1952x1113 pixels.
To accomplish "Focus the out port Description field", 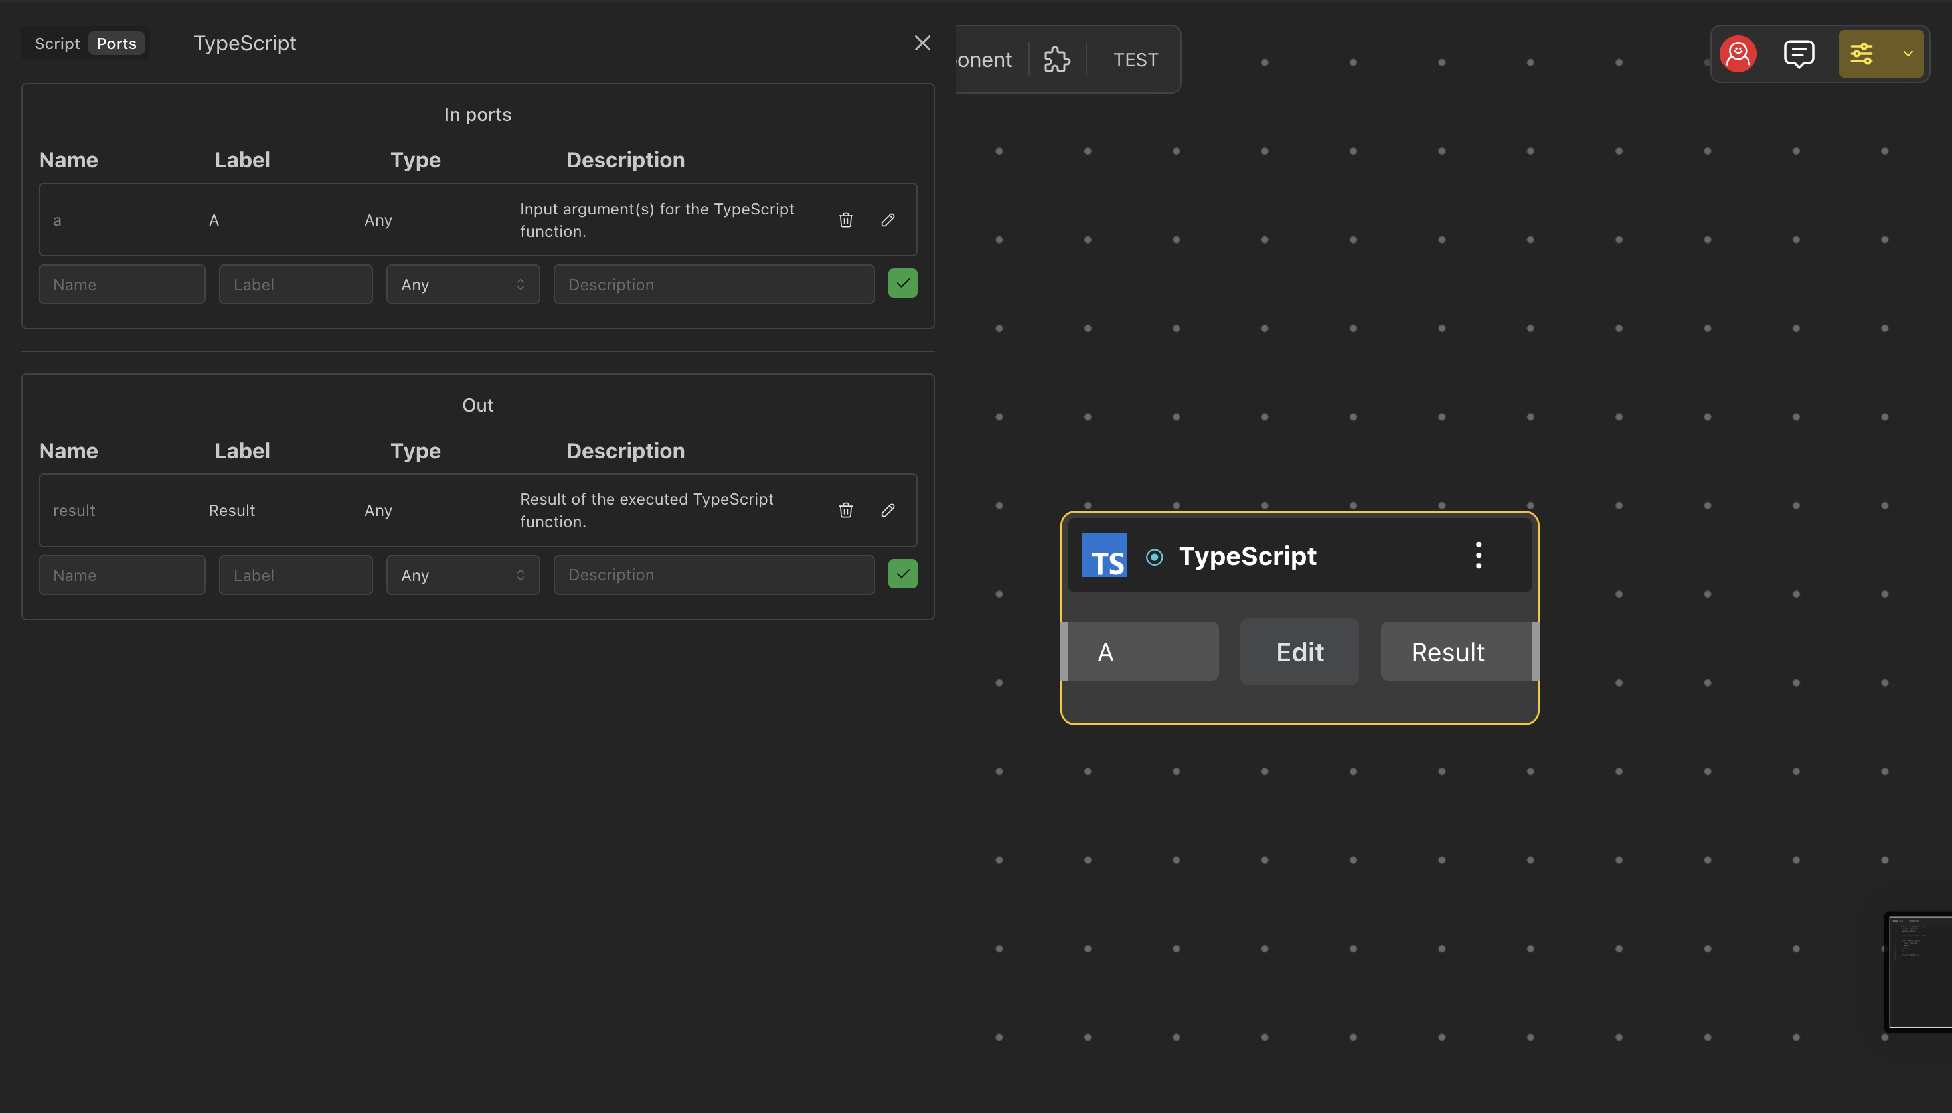I will pos(714,575).
